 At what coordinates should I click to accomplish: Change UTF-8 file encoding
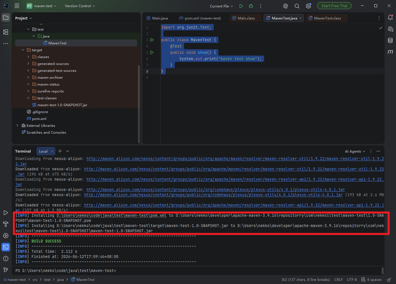352,280
